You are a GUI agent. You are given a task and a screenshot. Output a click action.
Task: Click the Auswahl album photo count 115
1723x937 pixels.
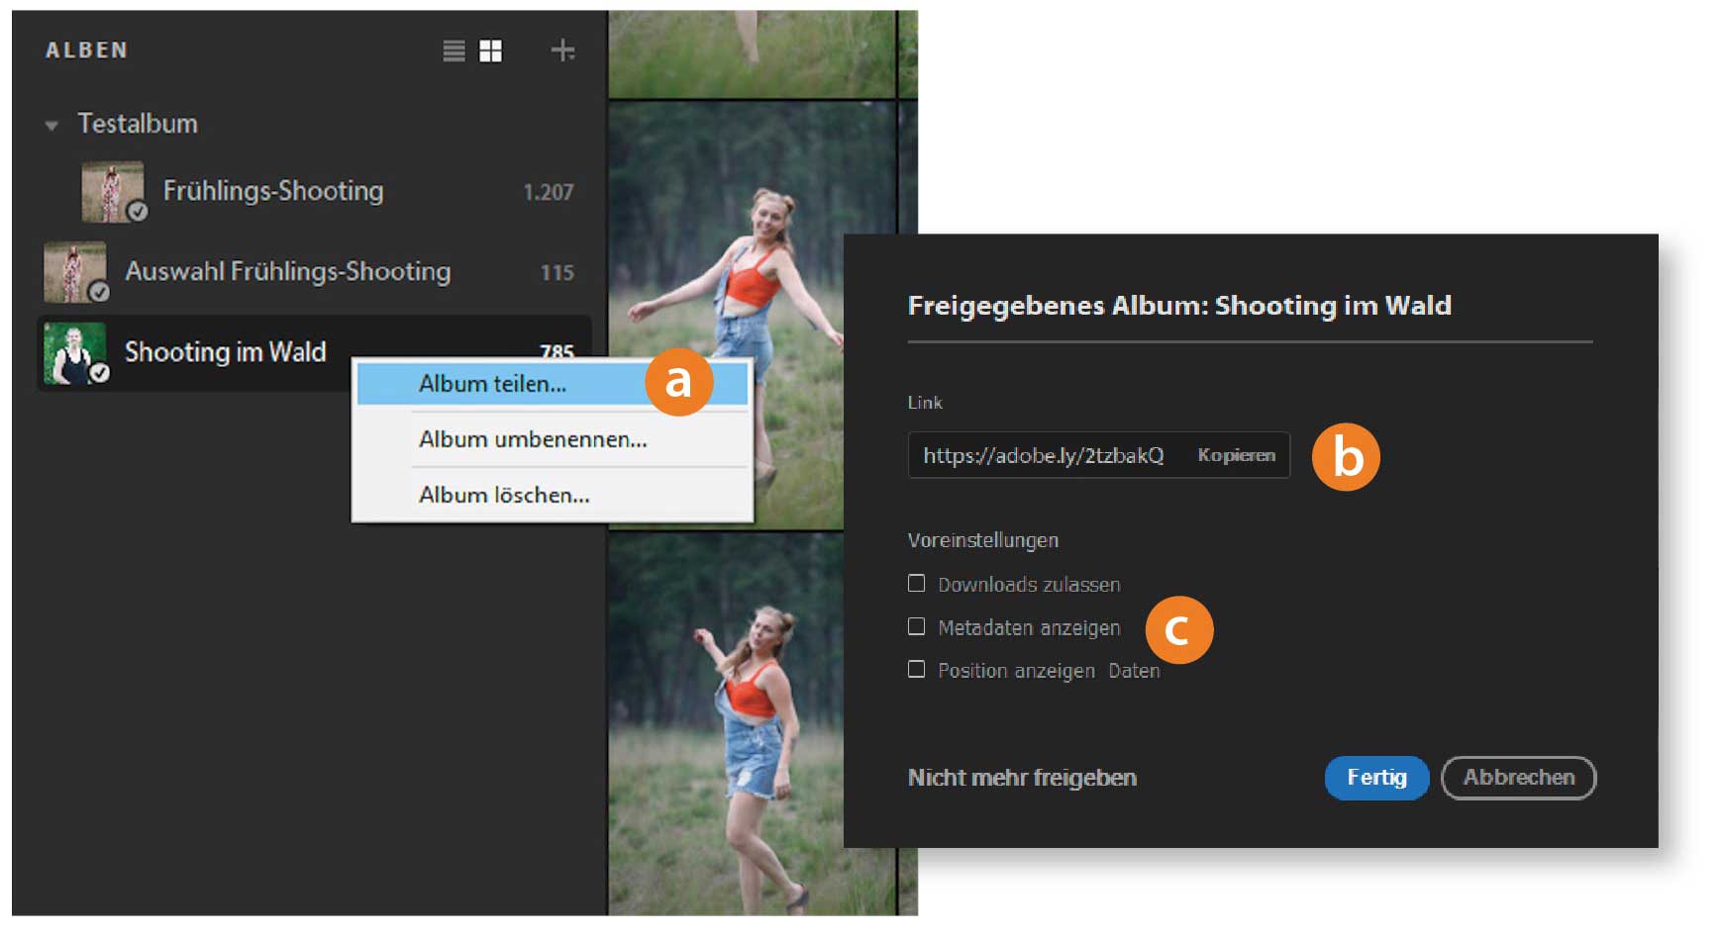tap(557, 272)
